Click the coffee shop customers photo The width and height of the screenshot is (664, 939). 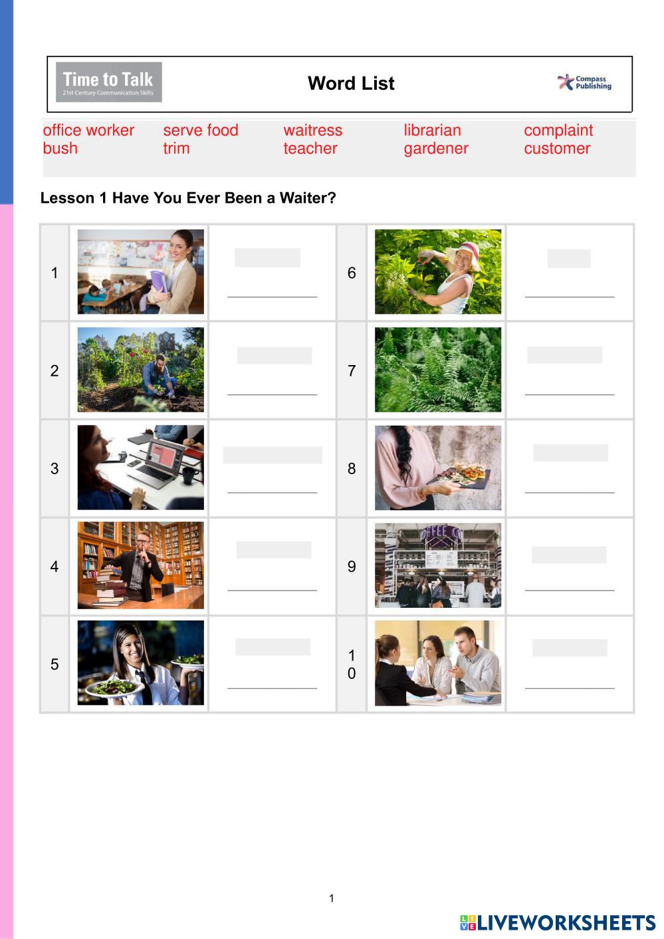(438, 565)
